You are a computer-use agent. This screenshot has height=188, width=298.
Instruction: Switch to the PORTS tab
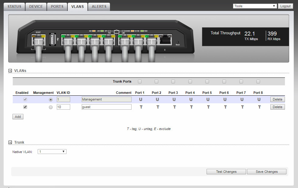click(x=57, y=7)
